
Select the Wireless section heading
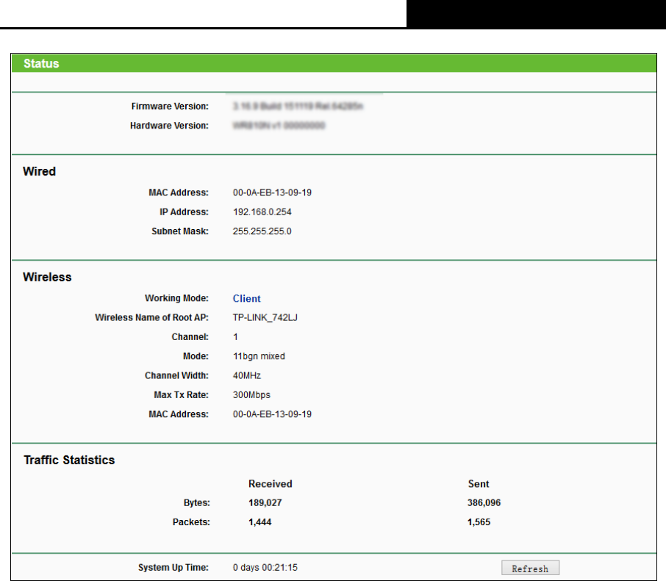tap(47, 277)
